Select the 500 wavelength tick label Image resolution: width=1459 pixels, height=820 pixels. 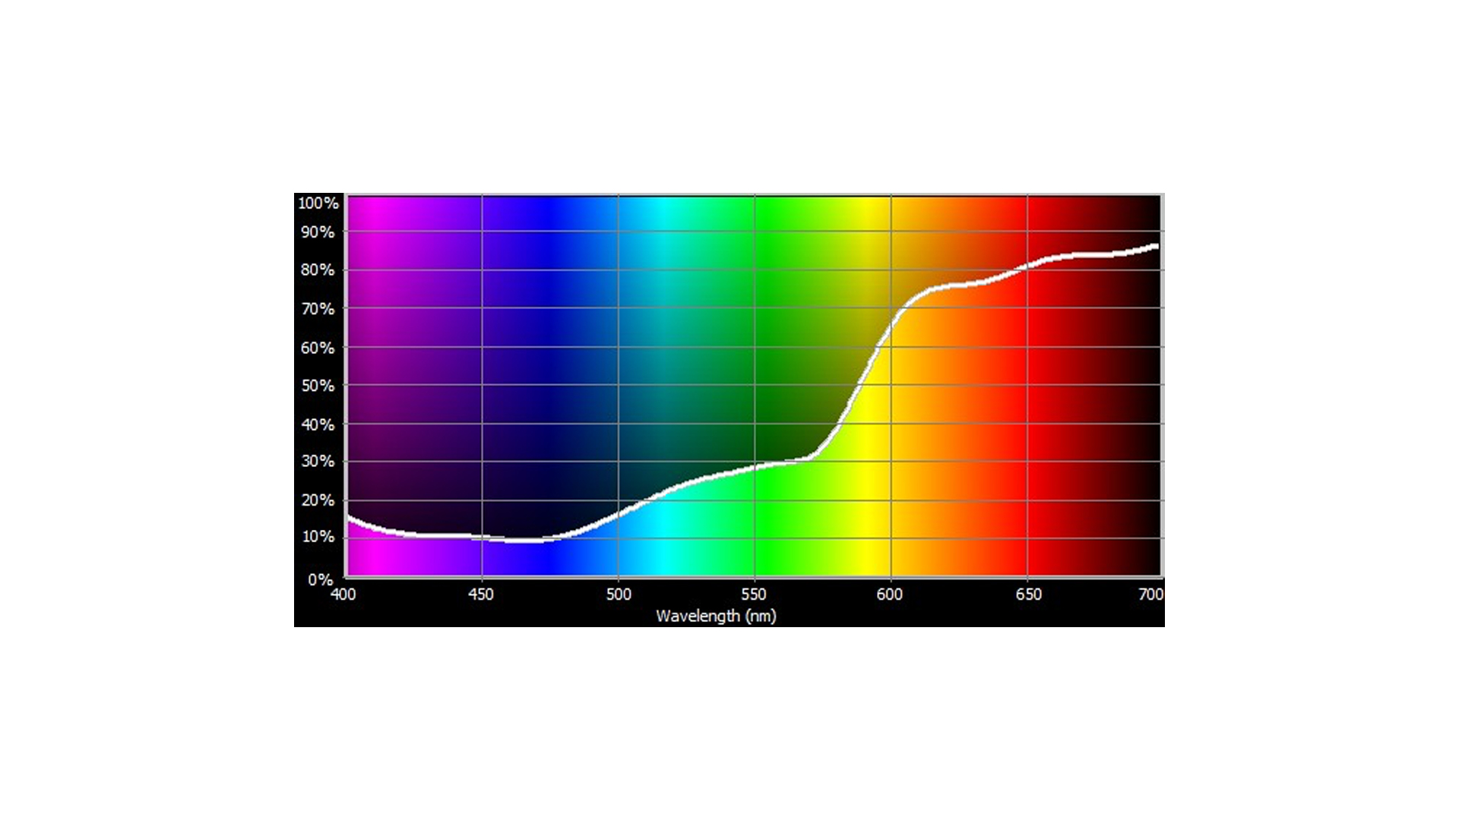click(x=619, y=594)
